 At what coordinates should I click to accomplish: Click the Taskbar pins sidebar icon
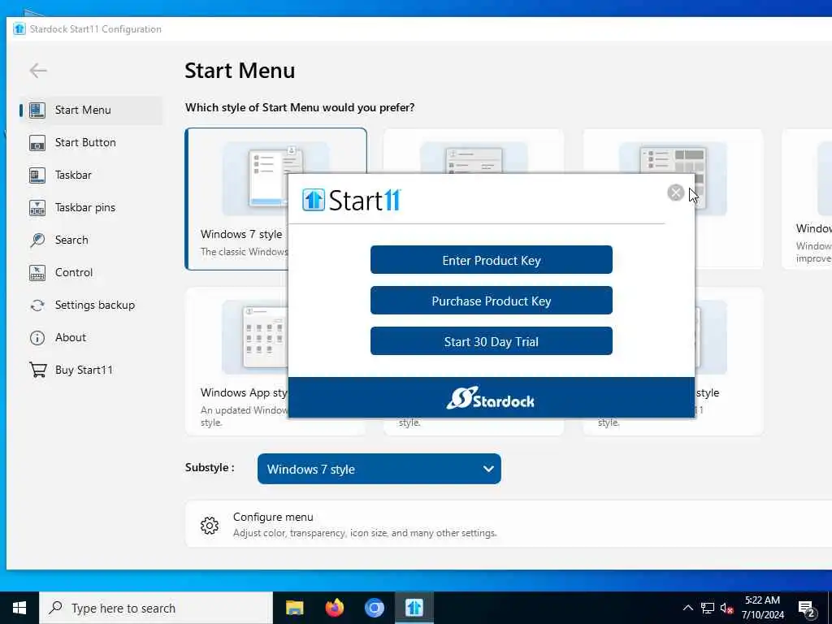(37, 207)
